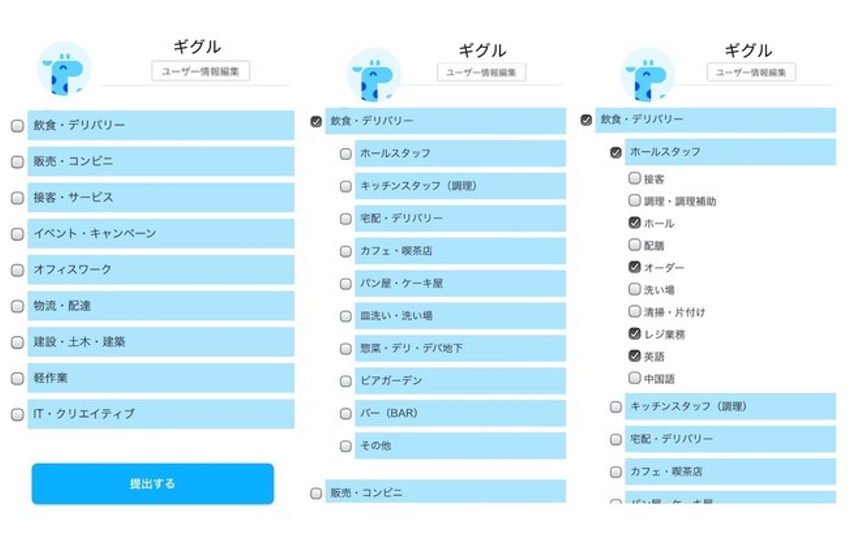Image resolution: width=848 pixels, height=537 pixels.
Task: Open ユーザー情報編集 in the left panel
Action: pyautogui.click(x=200, y=71)
